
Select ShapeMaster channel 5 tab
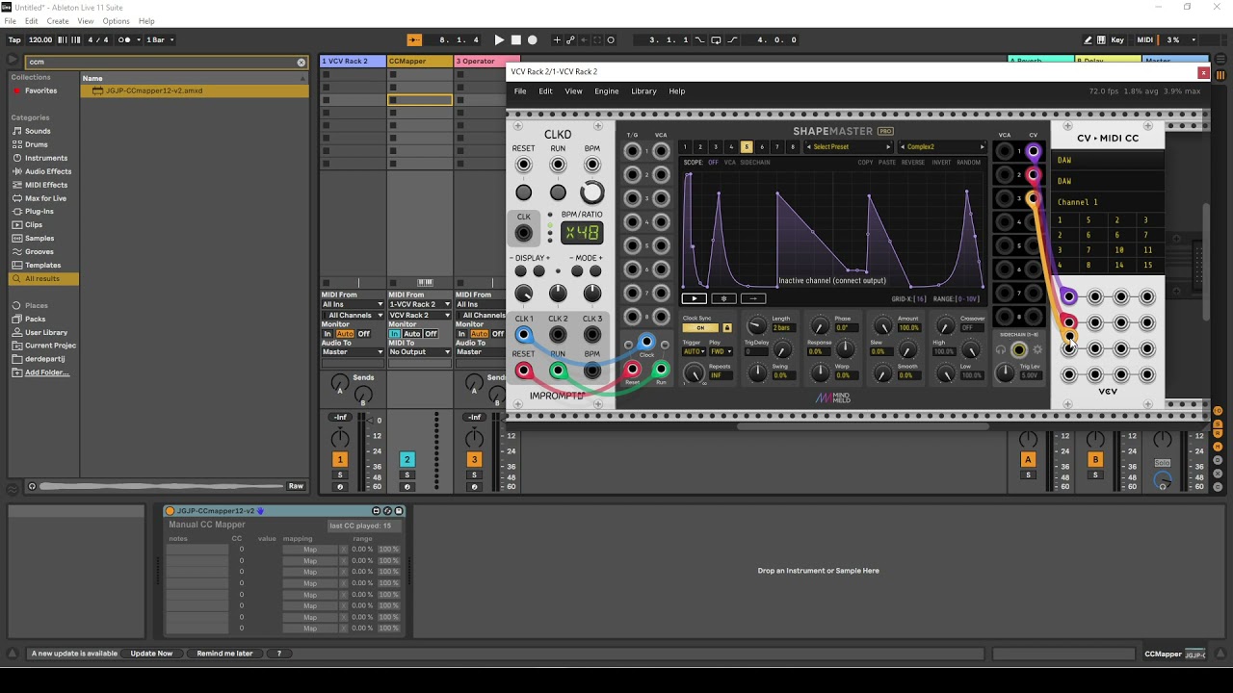[747, 147]
